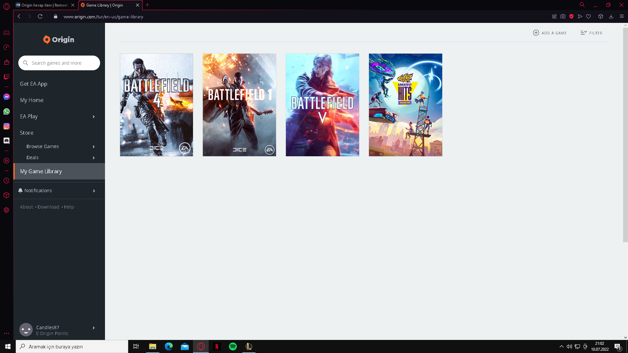Viewport: 628px width, 353px height.
Task: Open Twitch panel in Opera sidebar
Action: click(7, 77)
